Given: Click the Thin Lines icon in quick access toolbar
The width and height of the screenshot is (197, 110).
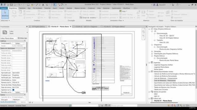Looking at the screenshot, I should [55, 5].
